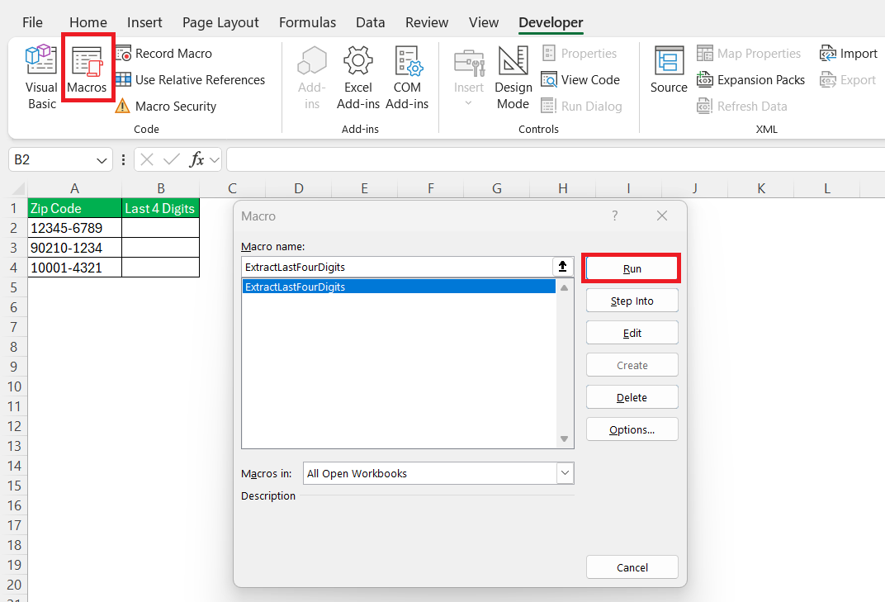Click the Insert Function fx icon

click(x=196, y=160)
